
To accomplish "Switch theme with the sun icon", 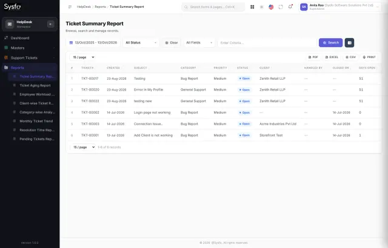I will 261,7.
